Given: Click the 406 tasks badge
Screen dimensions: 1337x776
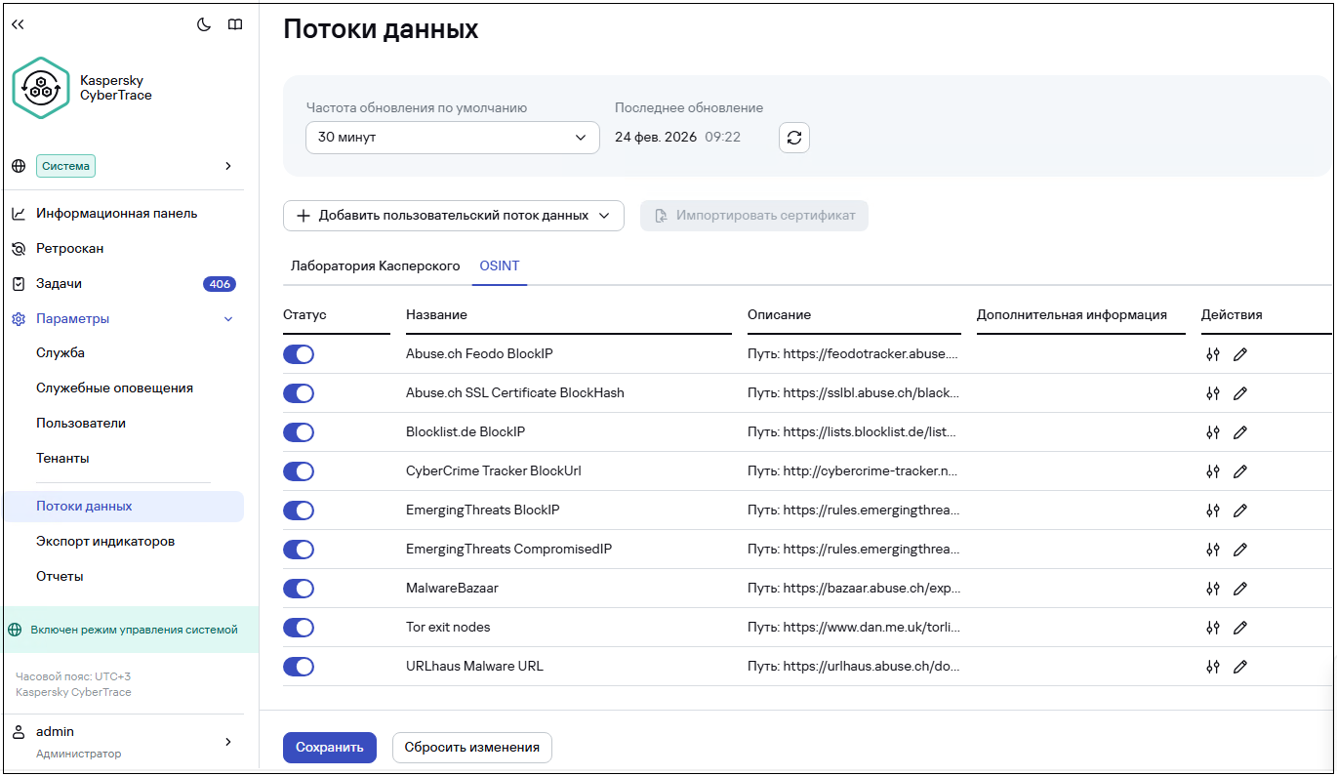Looking at the screenshot, I should tap(220, 284).
